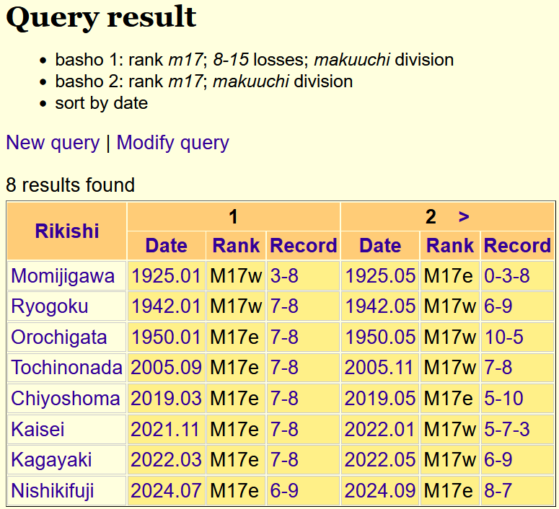The height and width of the screenshot is (509, 559).
Task: Open Chiyoshoma's 7-8 record for 2019.03
Action: point(284,399)
